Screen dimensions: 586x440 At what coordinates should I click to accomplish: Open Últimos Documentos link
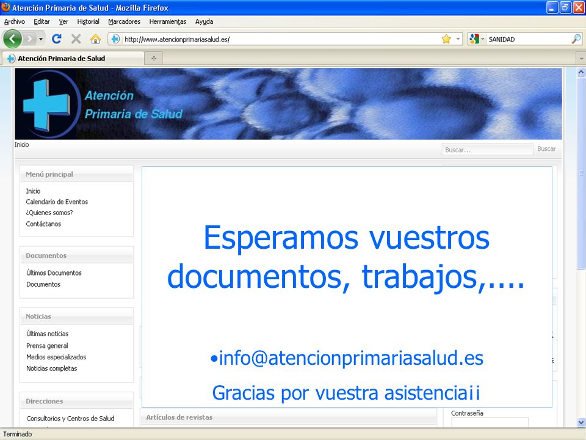pyautogui.click(x=54, y=273)
